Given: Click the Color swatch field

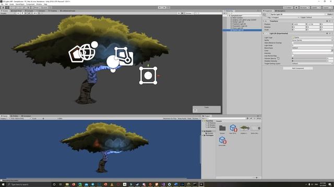Looking at the screenshot, I should tap(311, 50).
